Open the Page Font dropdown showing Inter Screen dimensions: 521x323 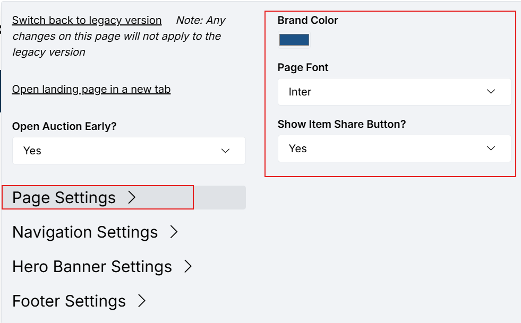click(394, 92)
